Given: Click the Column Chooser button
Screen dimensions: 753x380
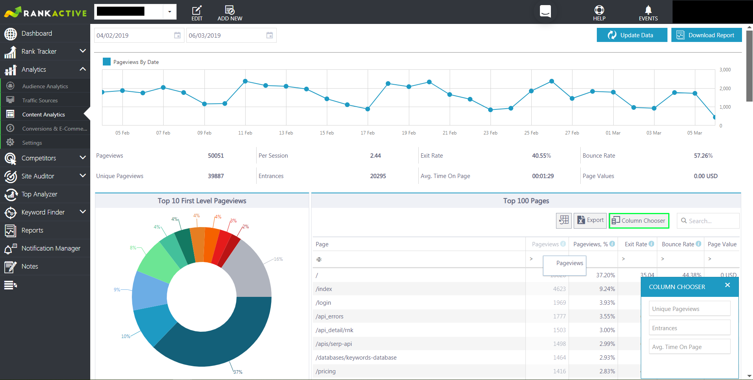Looking at the screenshot, I should coord(639,220).
